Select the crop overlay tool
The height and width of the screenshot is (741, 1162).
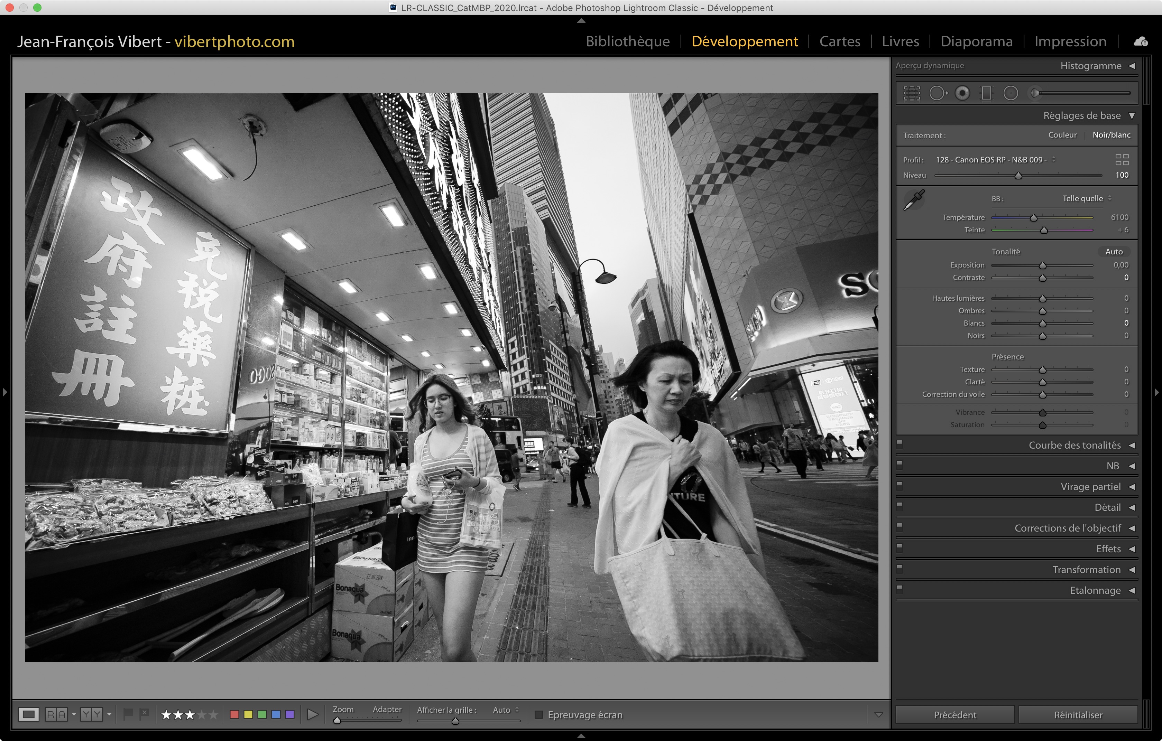pos(912,93)
